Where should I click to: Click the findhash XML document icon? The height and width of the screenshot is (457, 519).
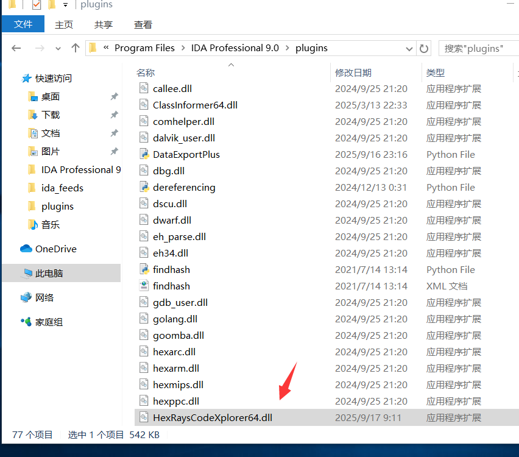click(144, 286)
